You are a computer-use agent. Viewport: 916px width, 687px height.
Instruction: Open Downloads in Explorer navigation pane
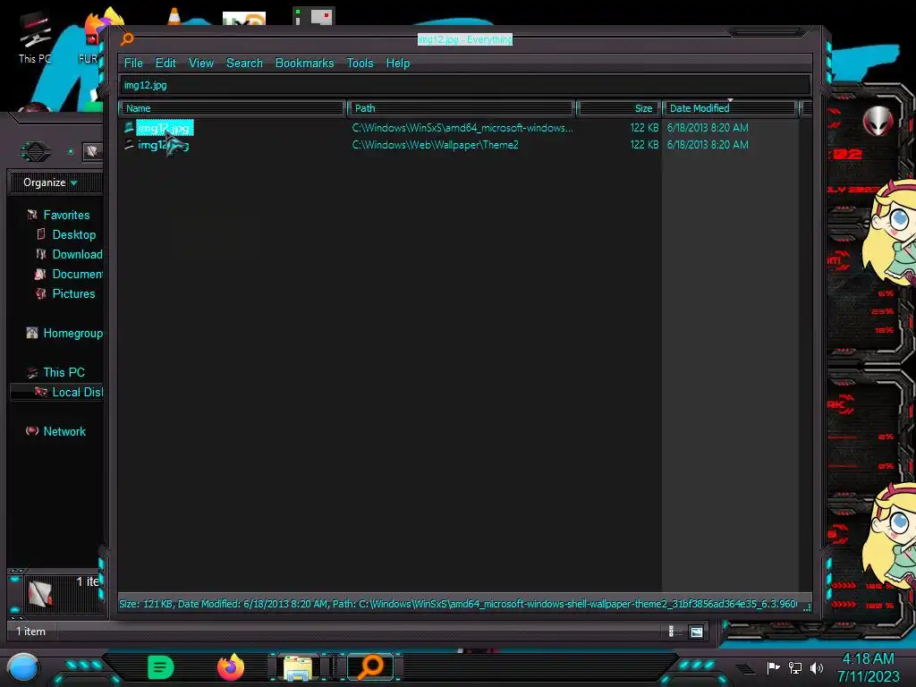pos(77,254)
